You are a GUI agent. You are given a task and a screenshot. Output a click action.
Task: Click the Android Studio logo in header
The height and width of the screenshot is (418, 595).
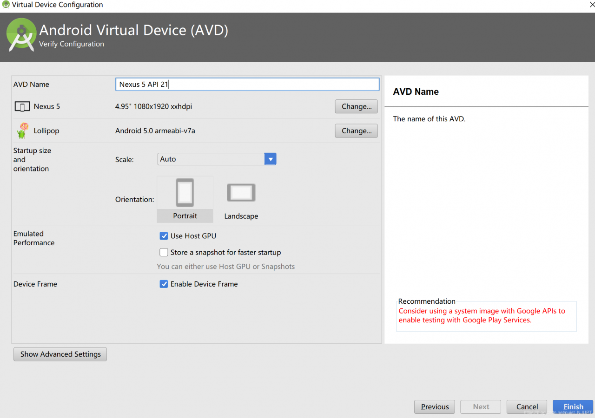coord(21,35)
